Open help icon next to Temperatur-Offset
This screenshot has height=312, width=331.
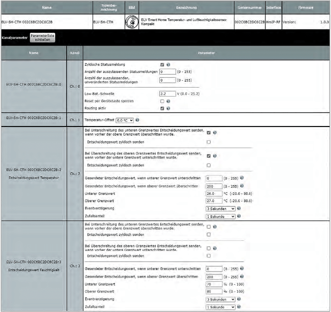click(x=137, y=120)
